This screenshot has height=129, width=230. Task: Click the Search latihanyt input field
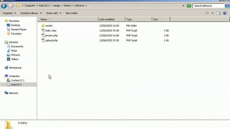pyautogui.click(x=209, y=6)
